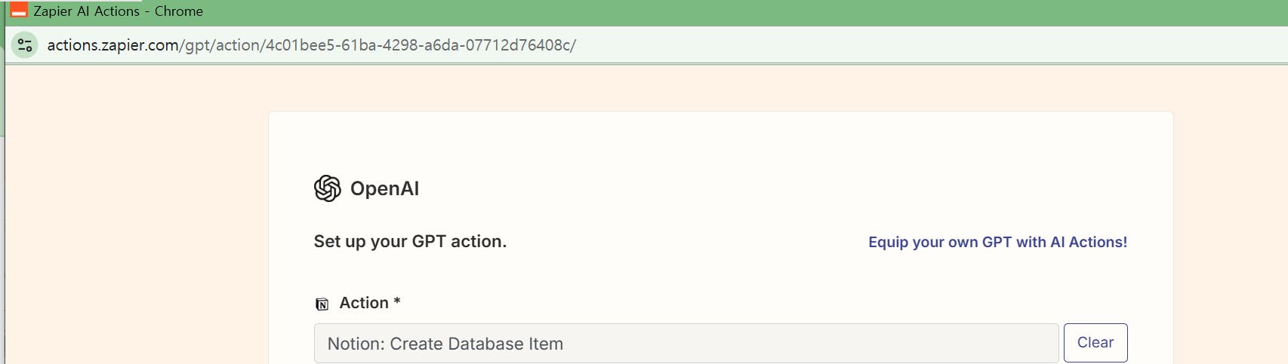Click the word "Chrome" in window title
The image size is (1288, 364).
coord(179,11)
